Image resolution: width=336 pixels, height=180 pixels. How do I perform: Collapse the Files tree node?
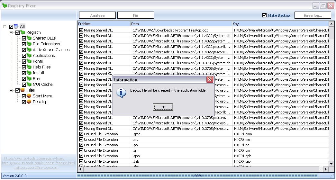coord(11,90)
